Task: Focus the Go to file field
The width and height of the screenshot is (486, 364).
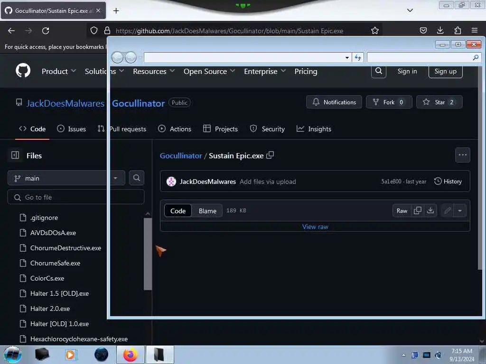Action: tap(75, 197)
